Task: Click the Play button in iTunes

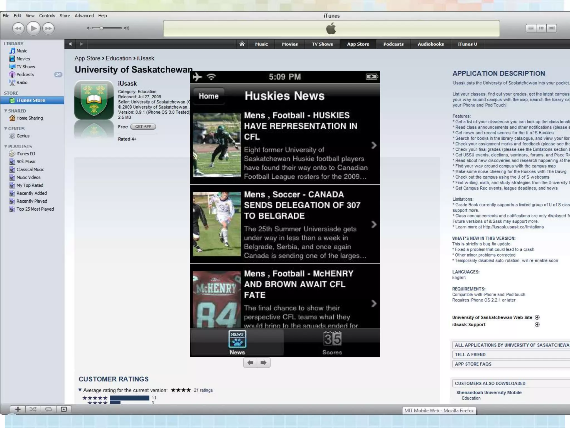Action: 33,28
